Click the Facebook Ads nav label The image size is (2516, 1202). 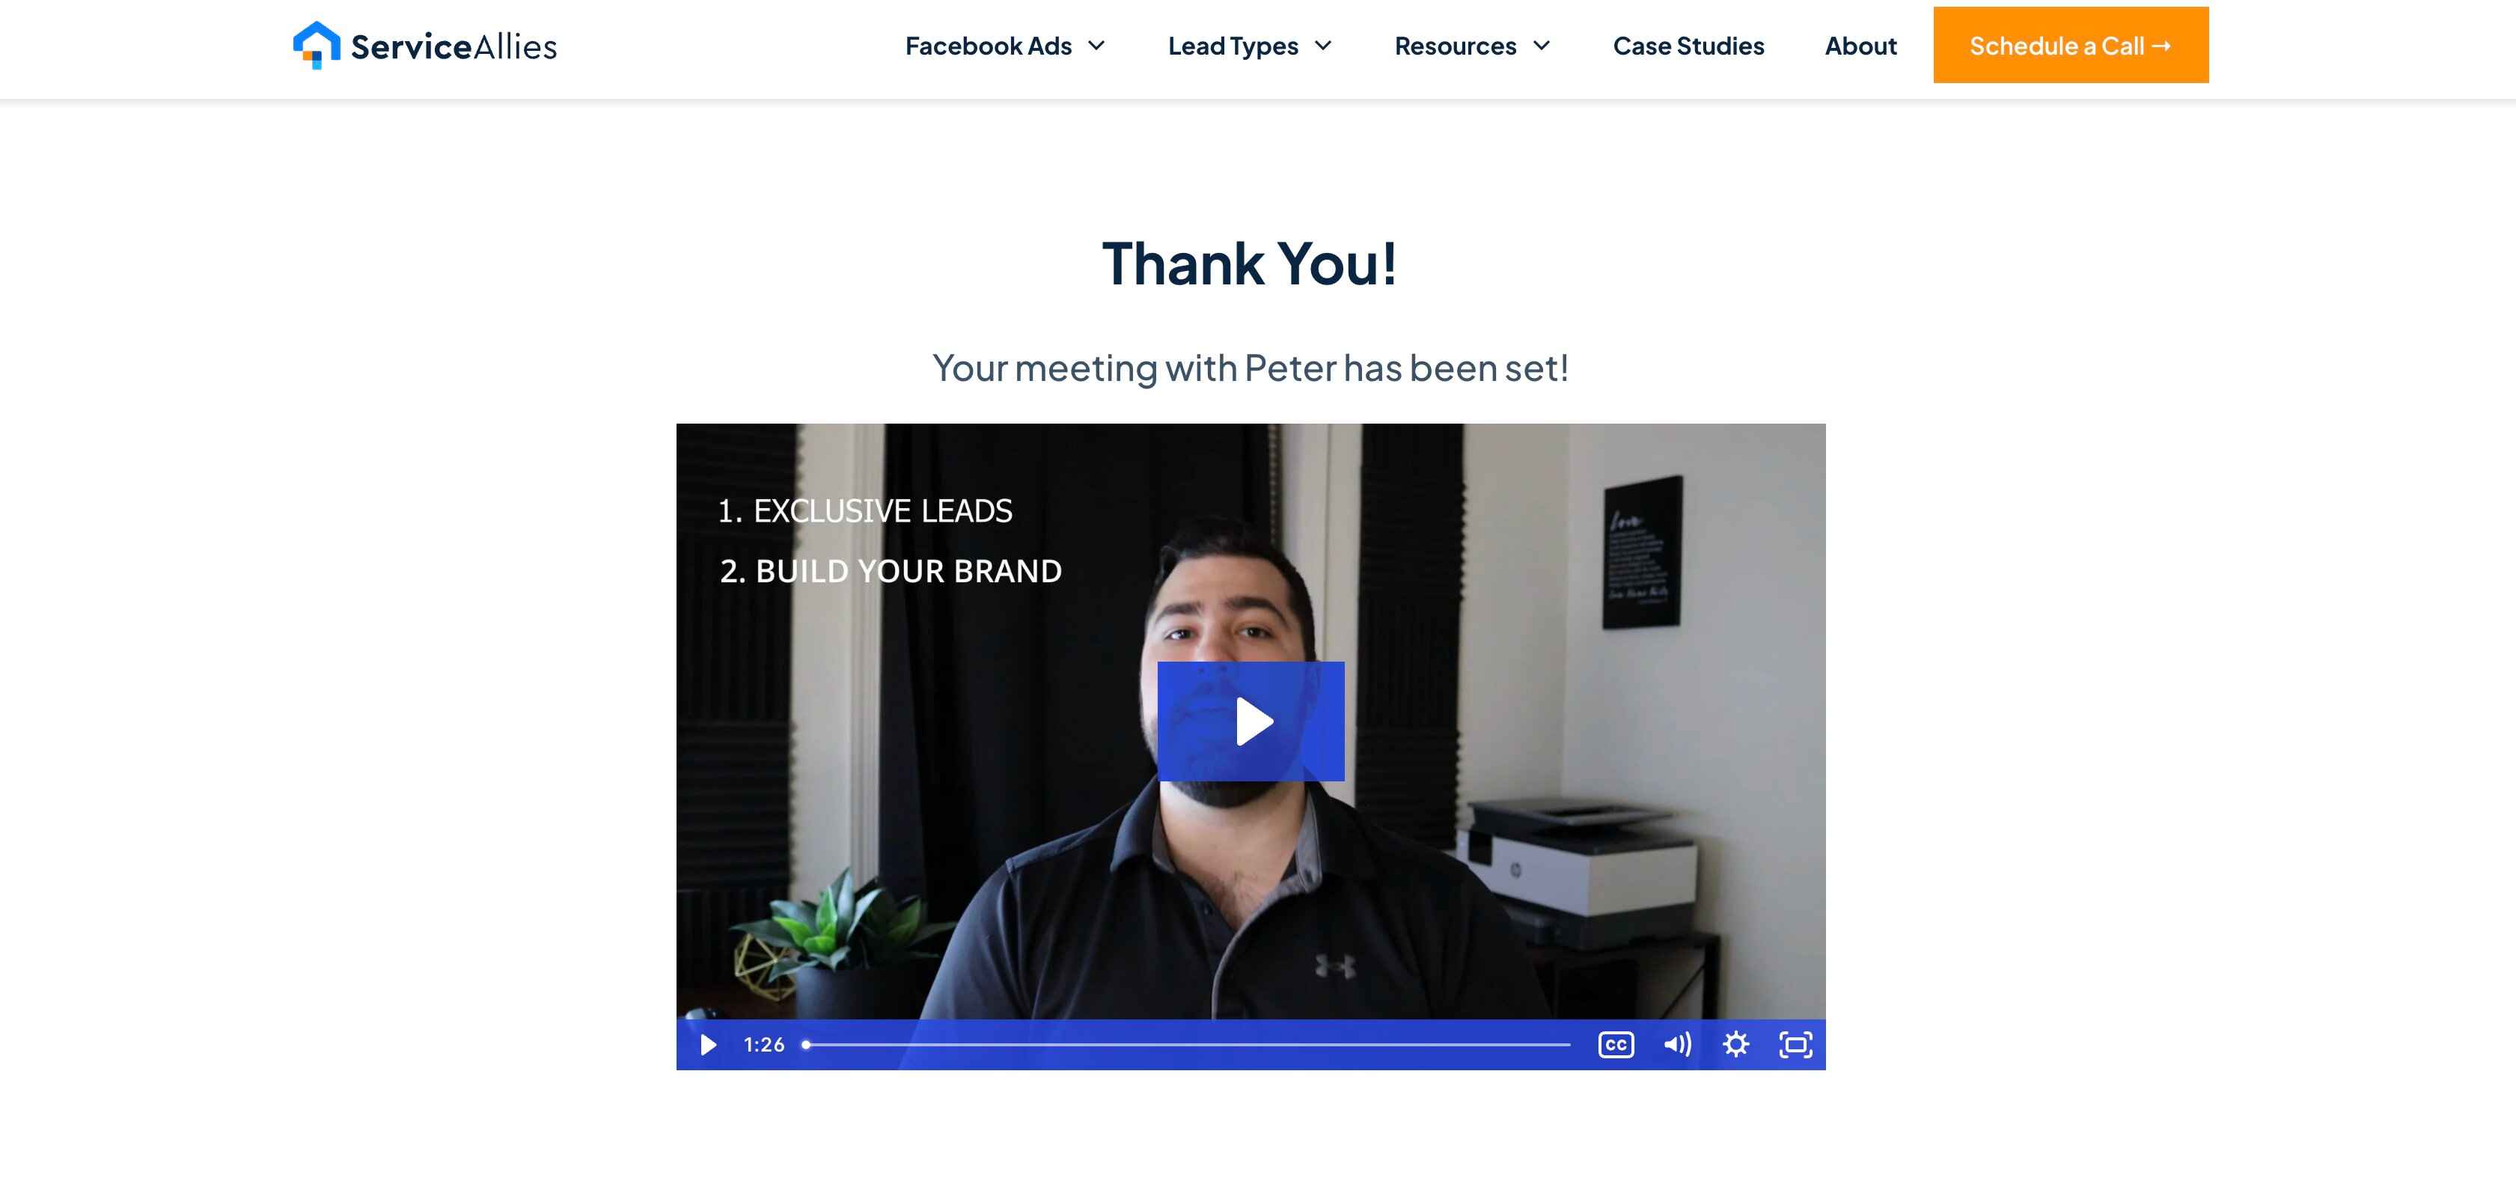click(987, 45)
